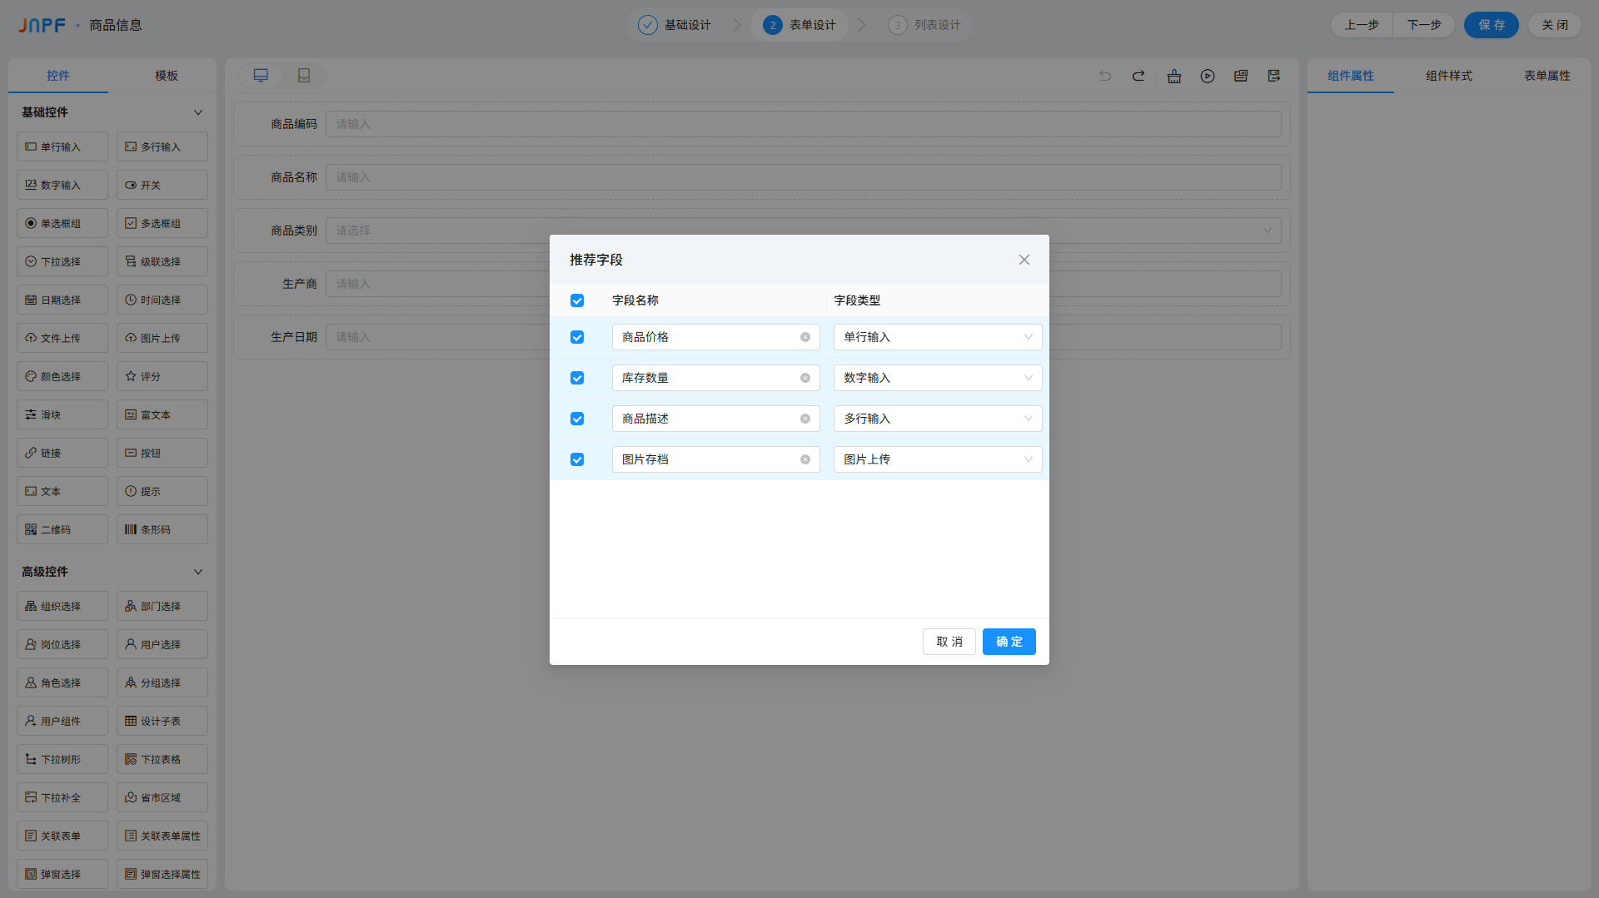This screenshot has height=898, width=1599.
Task: Collapse the 高级控件 section
Action: point(198,572)
